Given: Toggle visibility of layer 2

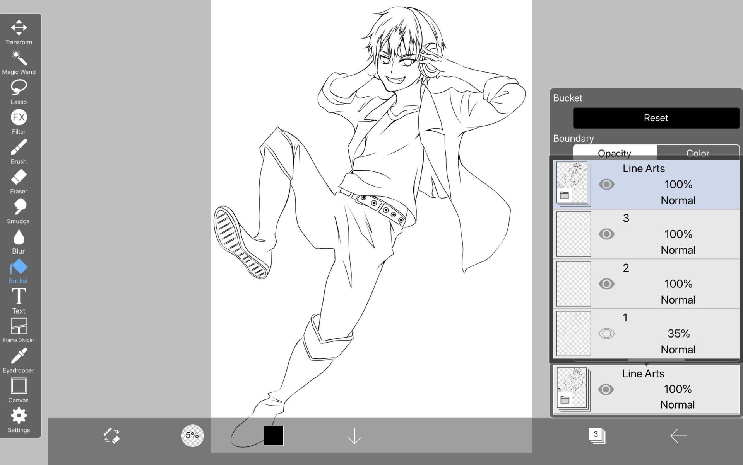Looking at the screenshot, I should coord(606,284).
